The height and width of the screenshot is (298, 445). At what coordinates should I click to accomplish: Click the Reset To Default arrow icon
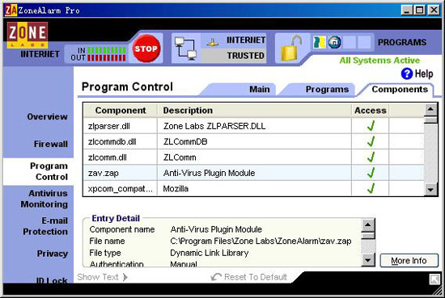216,277
